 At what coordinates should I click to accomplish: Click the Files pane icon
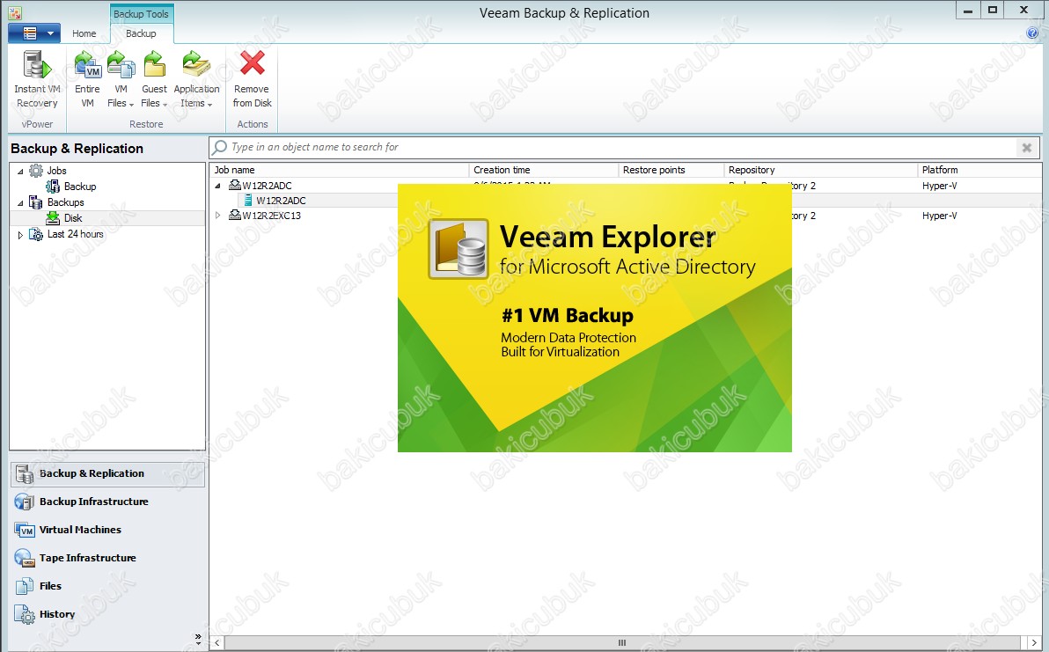pyautogui.click(x=25, y=586)
